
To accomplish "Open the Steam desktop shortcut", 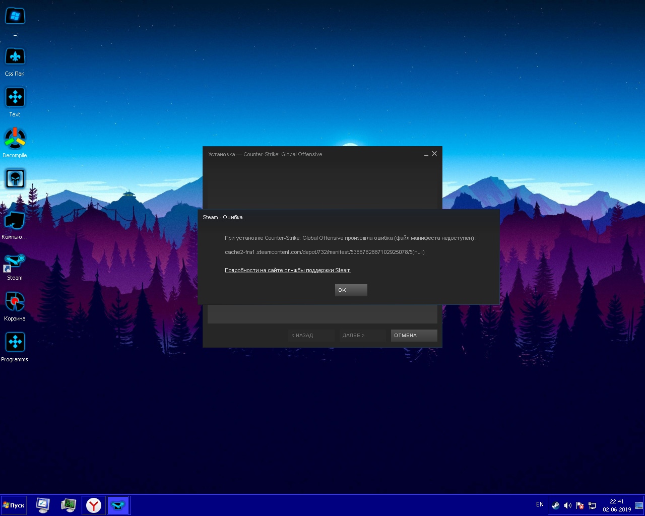I will (x=15, y=267).
